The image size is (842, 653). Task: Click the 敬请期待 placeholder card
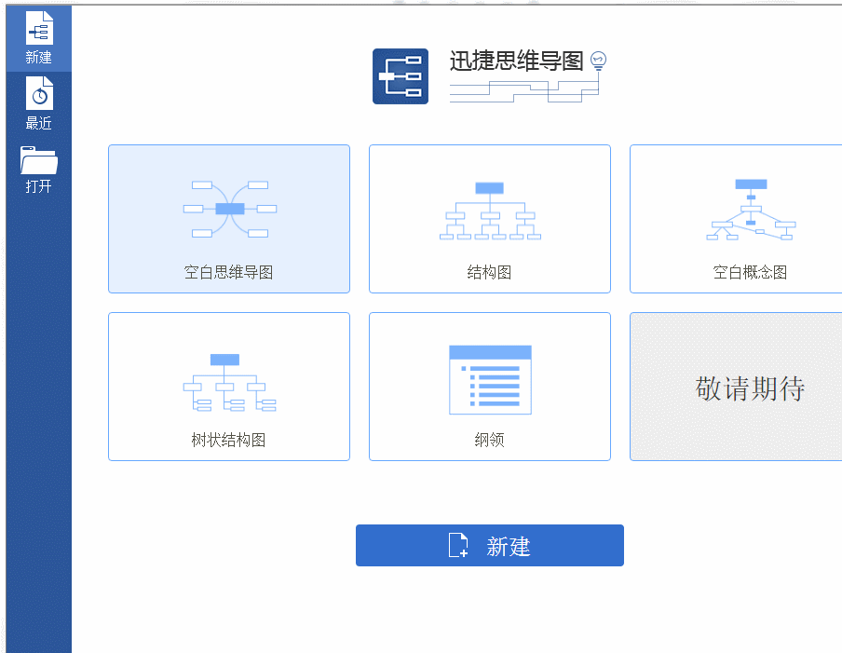736,387
